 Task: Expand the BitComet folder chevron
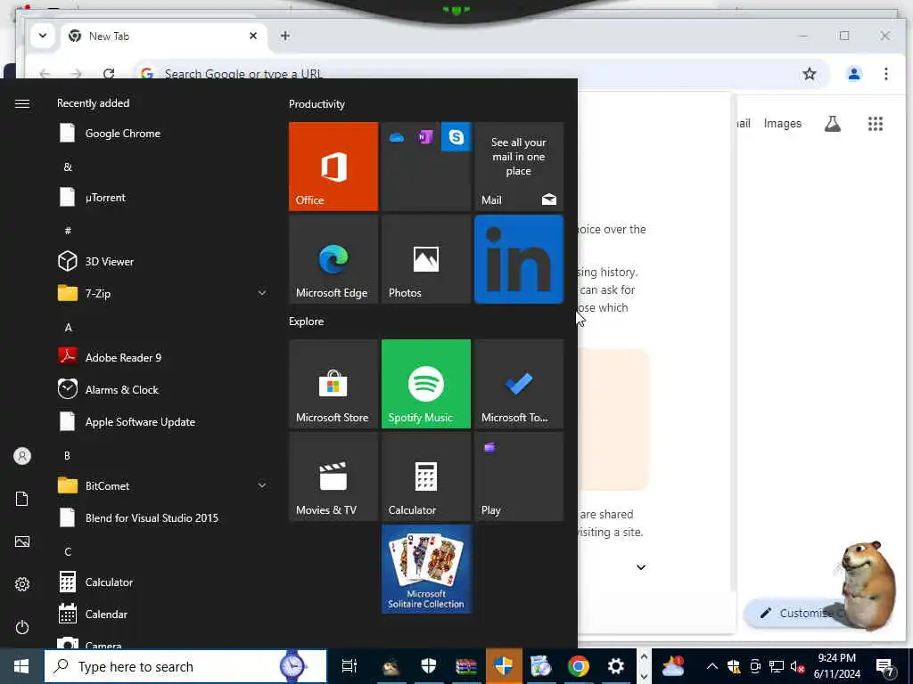click(x=262, y=485)
